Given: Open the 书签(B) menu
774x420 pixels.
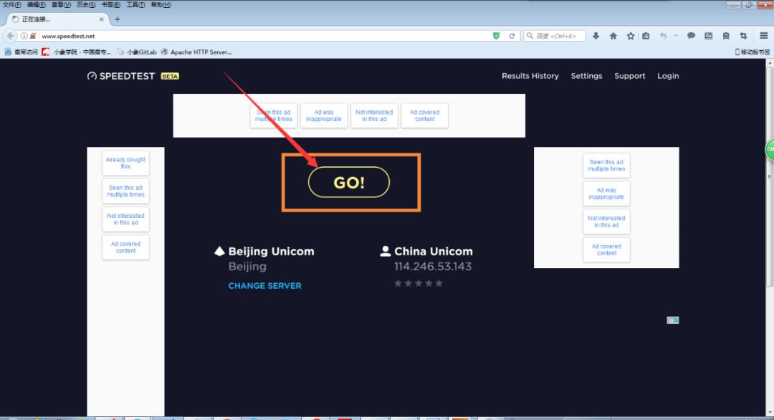Looking at the screenshot, I should click(110, 5).
